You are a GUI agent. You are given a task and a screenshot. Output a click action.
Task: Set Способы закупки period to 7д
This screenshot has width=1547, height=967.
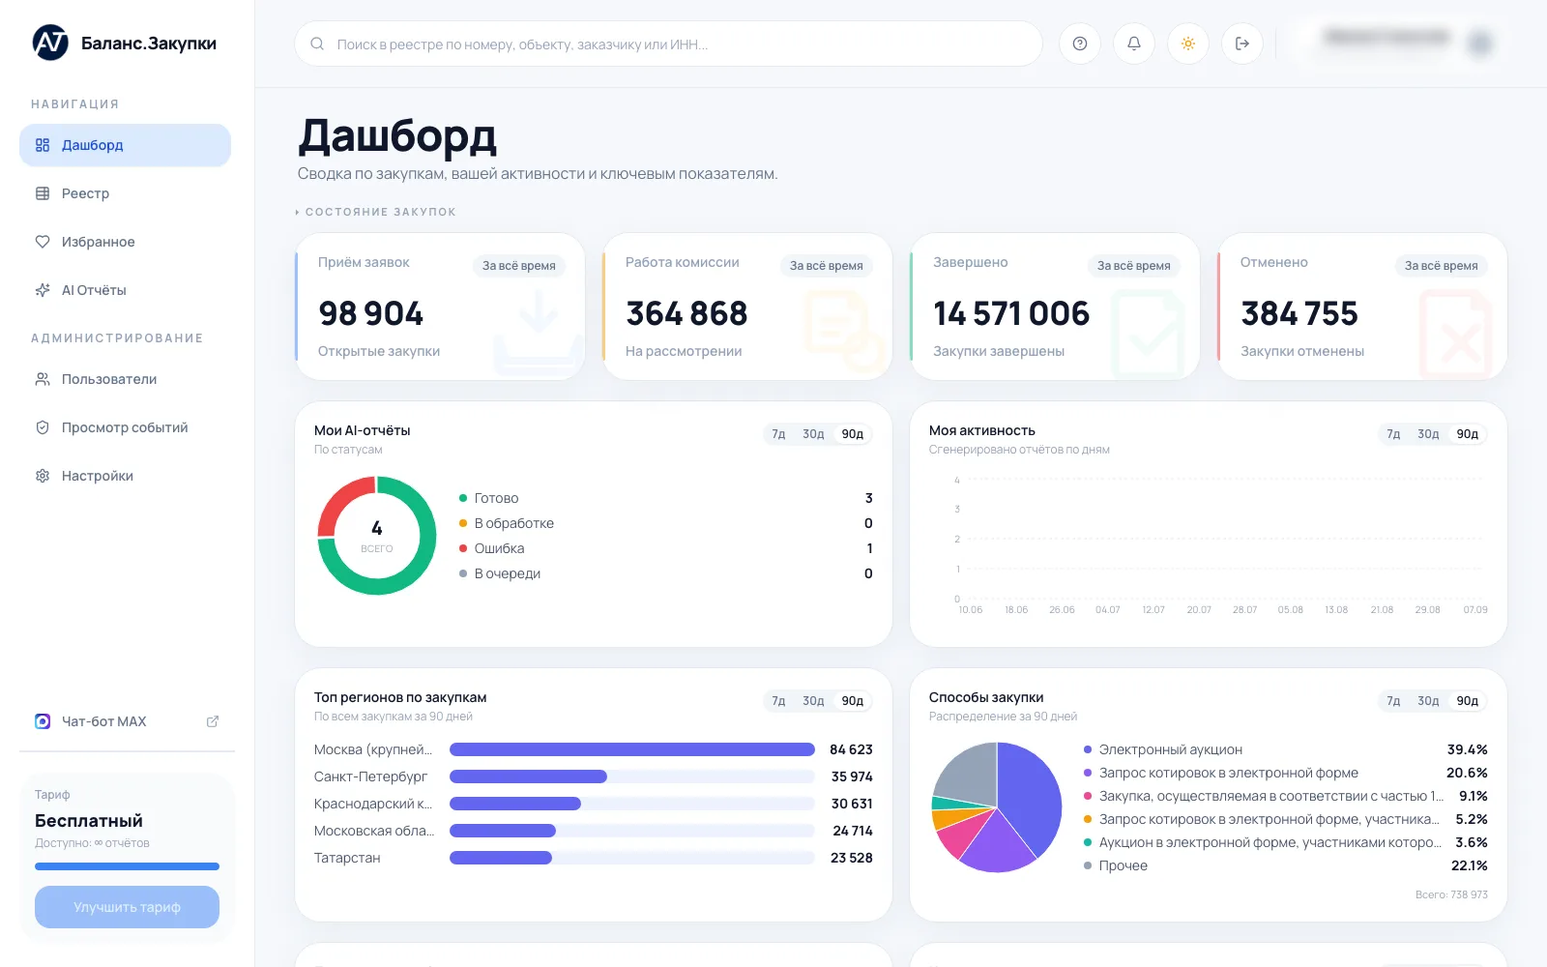click(1393, 701)
